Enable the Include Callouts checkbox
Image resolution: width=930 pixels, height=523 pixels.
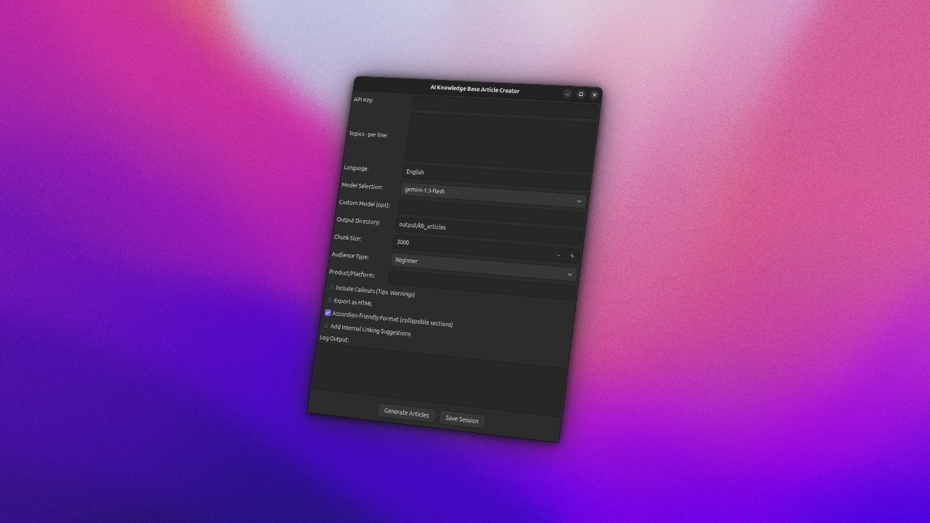[330, 289]
